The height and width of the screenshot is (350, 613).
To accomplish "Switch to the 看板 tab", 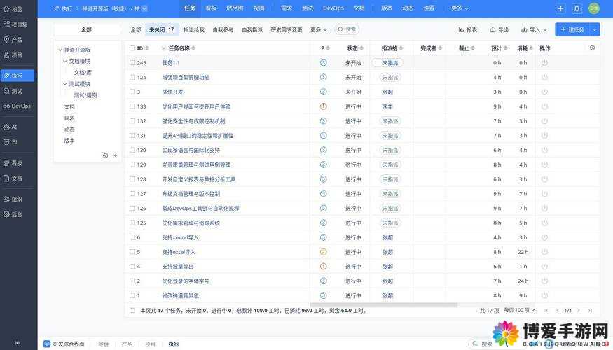I will tap(211, 8).
